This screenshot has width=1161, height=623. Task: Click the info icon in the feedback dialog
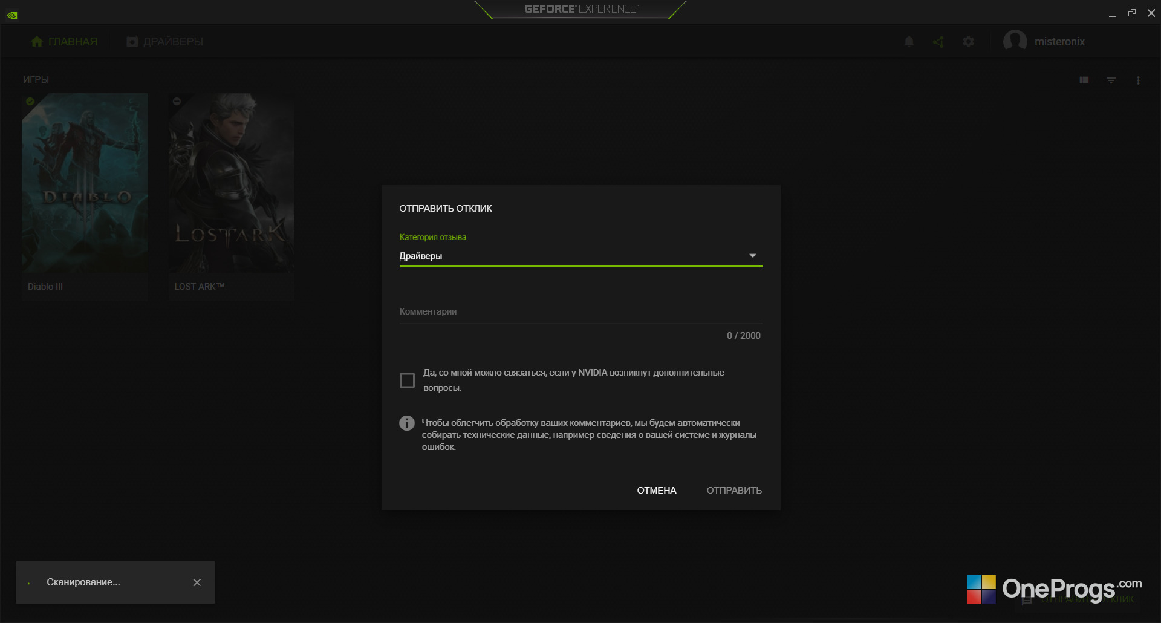(x=407, y=423)
